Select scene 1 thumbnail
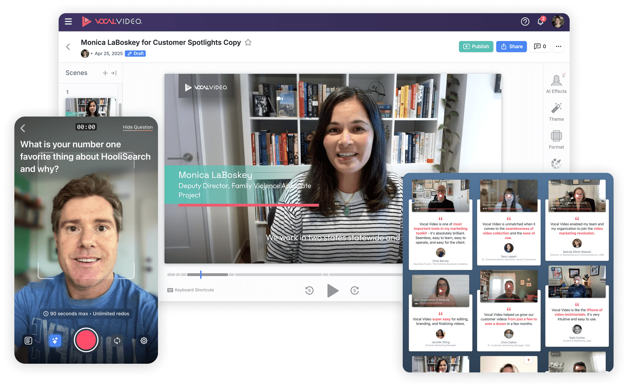 91,107
